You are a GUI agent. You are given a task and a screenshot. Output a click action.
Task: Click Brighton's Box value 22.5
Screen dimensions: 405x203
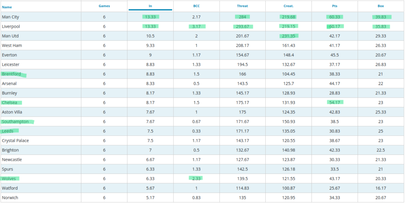tap(381, 150)
